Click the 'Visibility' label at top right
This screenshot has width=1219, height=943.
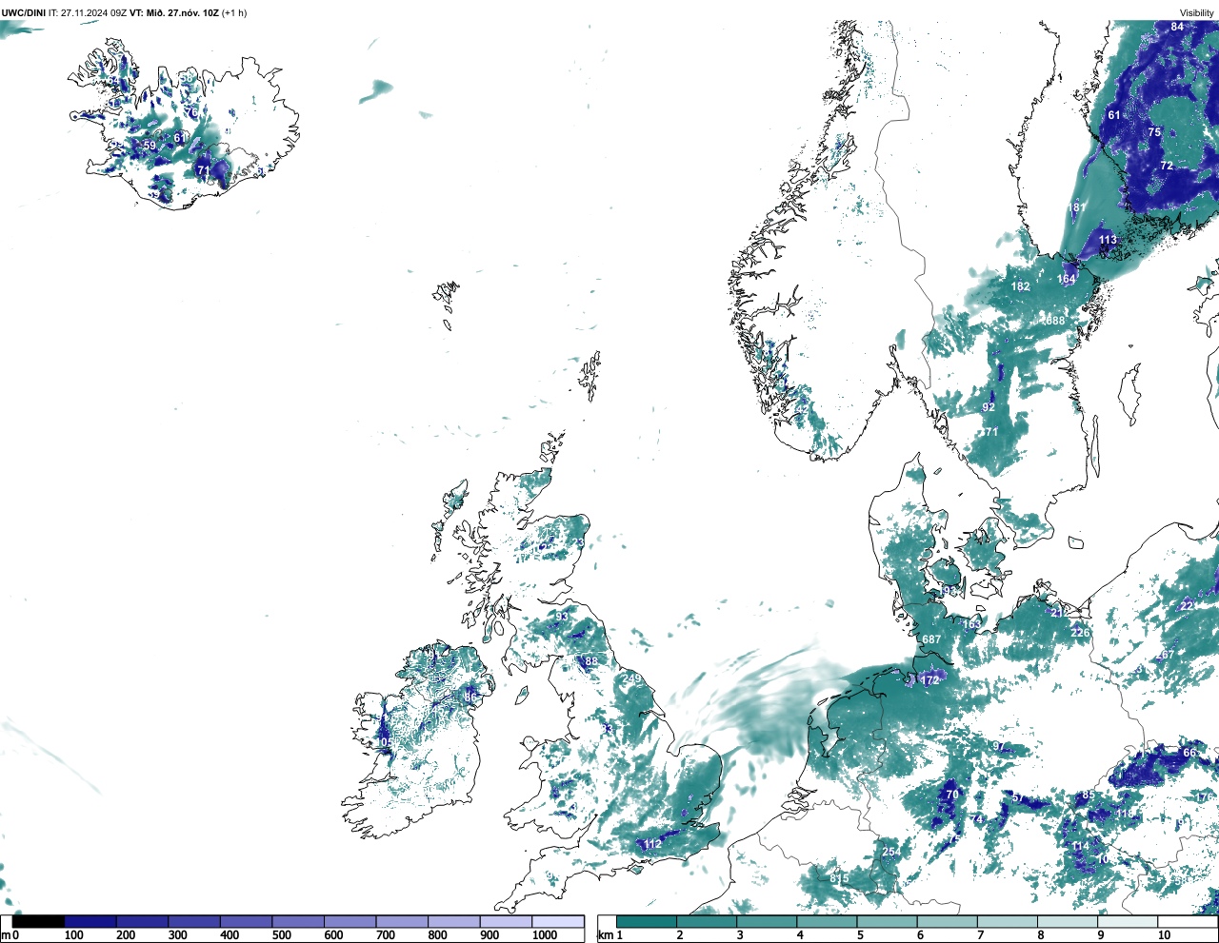(x=1197, y=12)
